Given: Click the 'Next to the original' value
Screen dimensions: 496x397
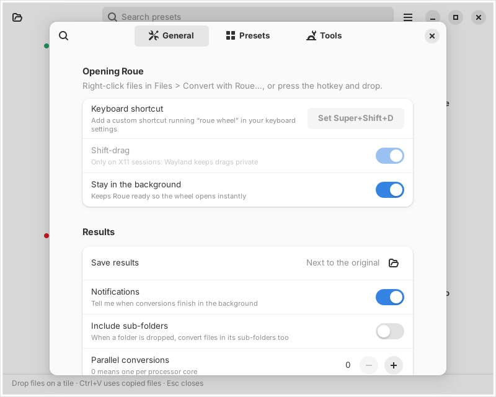Looking at the screenshot, I should click(x=343, y=263).
